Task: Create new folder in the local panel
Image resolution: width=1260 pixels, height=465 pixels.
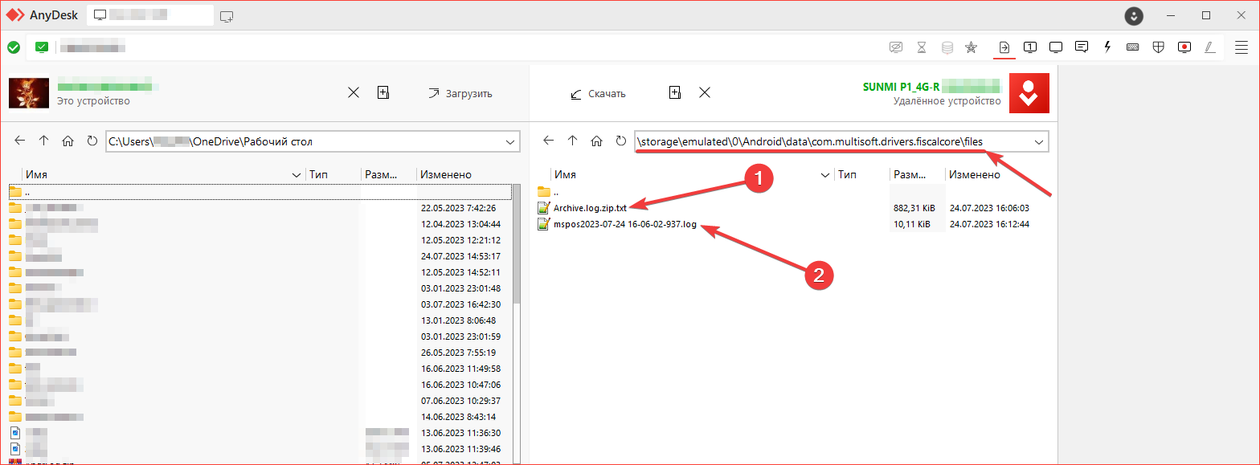Action: tap(383, 92)
